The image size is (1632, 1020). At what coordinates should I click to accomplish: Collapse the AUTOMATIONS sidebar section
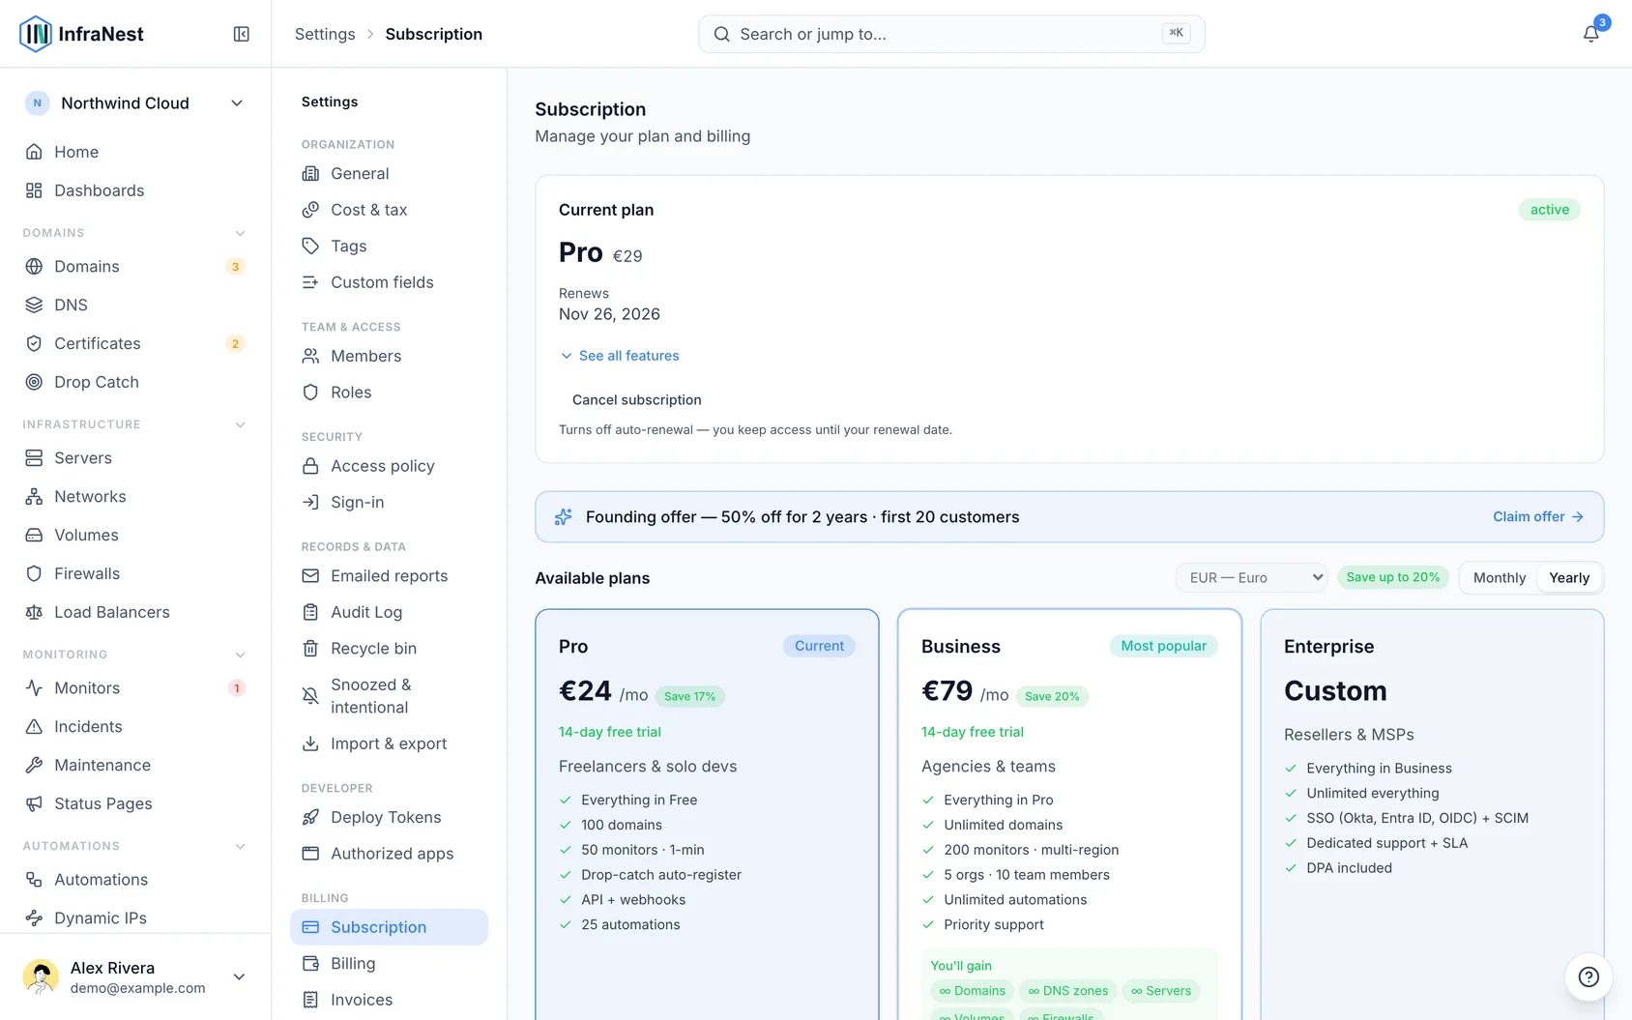240,846
